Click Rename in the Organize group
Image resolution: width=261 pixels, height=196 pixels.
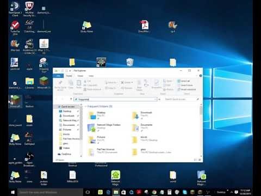point(126,88)
